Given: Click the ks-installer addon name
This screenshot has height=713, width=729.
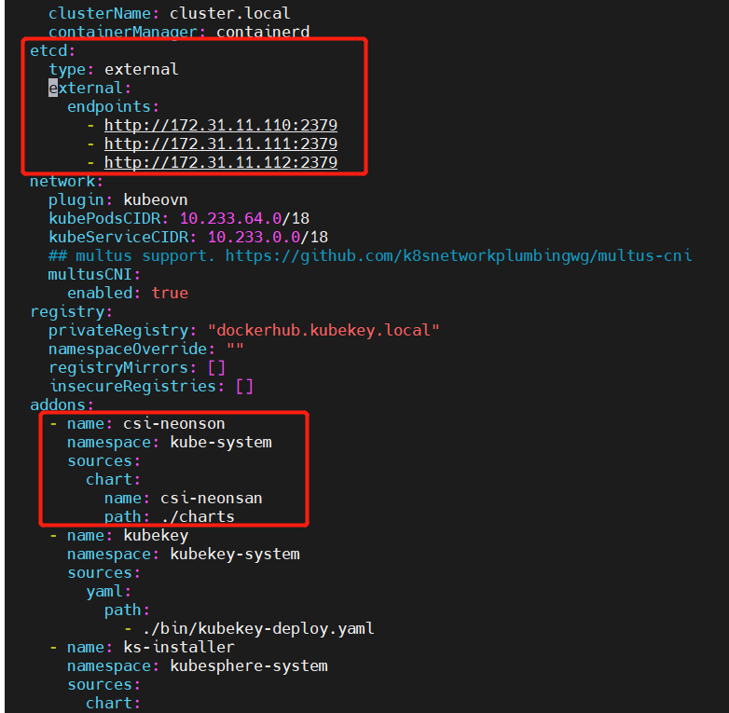Looking at the screenshot, I should point(178,647).
